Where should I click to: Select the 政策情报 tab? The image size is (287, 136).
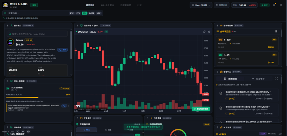[231, 79]
